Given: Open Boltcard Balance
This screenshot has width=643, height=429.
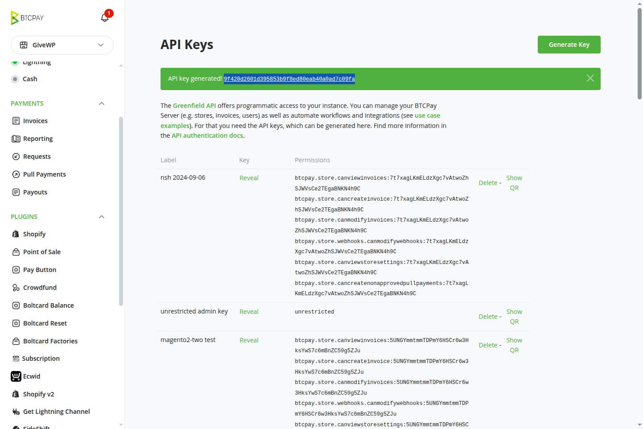Looking at the screenshot, I should tap(48, 305).
